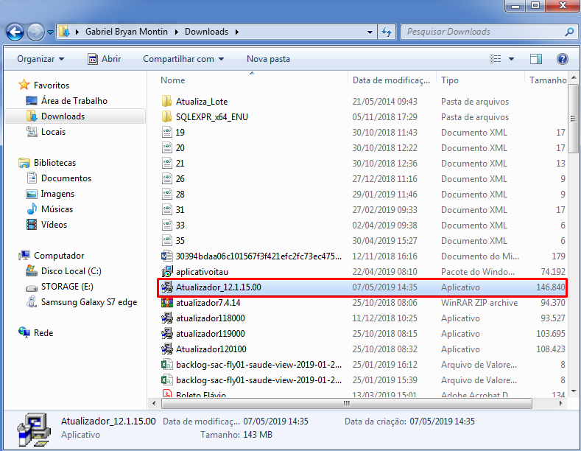This screenshot has height=451, width=581.
Task: Click the blue help icon
Action: click(562, 59)
